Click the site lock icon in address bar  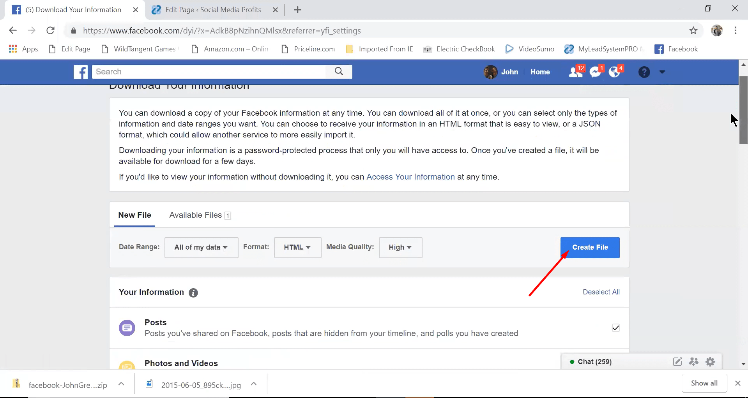pyautogui.click(x=73, y=30)
